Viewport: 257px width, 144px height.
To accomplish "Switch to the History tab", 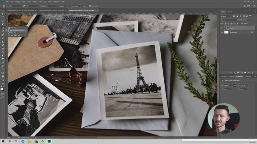I will [230, 12].
